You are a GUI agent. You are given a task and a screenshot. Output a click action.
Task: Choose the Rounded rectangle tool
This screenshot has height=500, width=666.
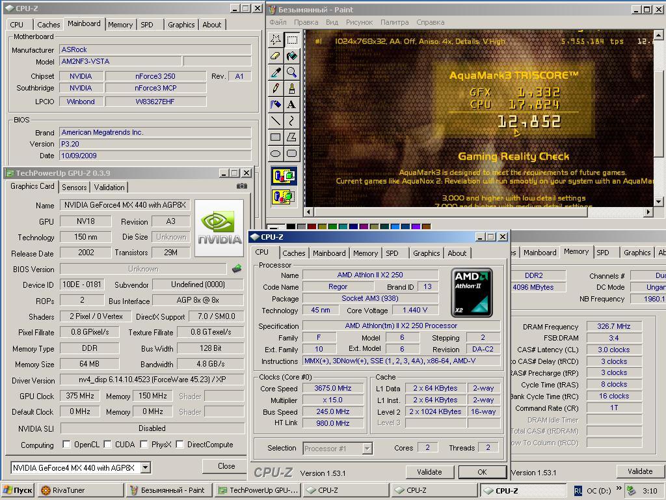tap(292, 153)
